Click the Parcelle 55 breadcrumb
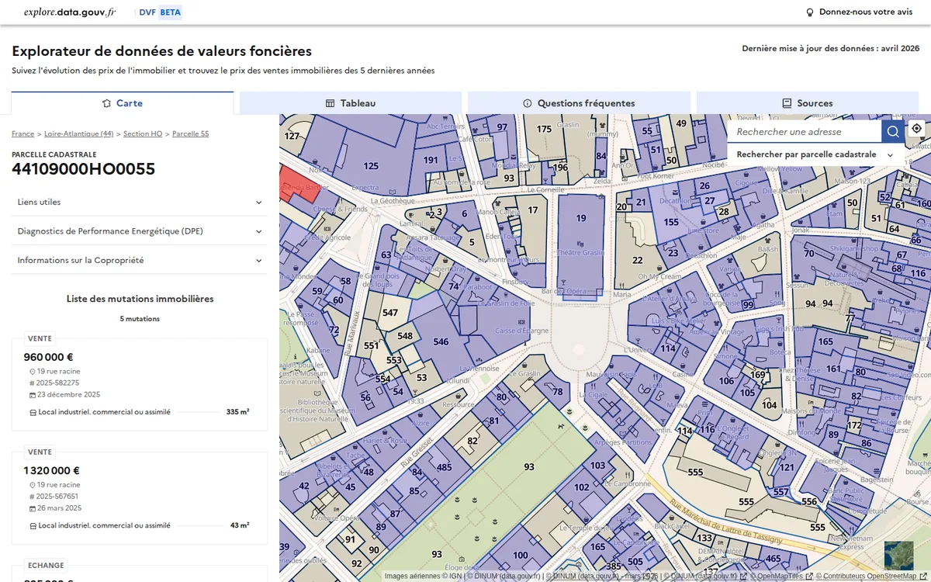This screenshot has width=931, height=582. 190,133
